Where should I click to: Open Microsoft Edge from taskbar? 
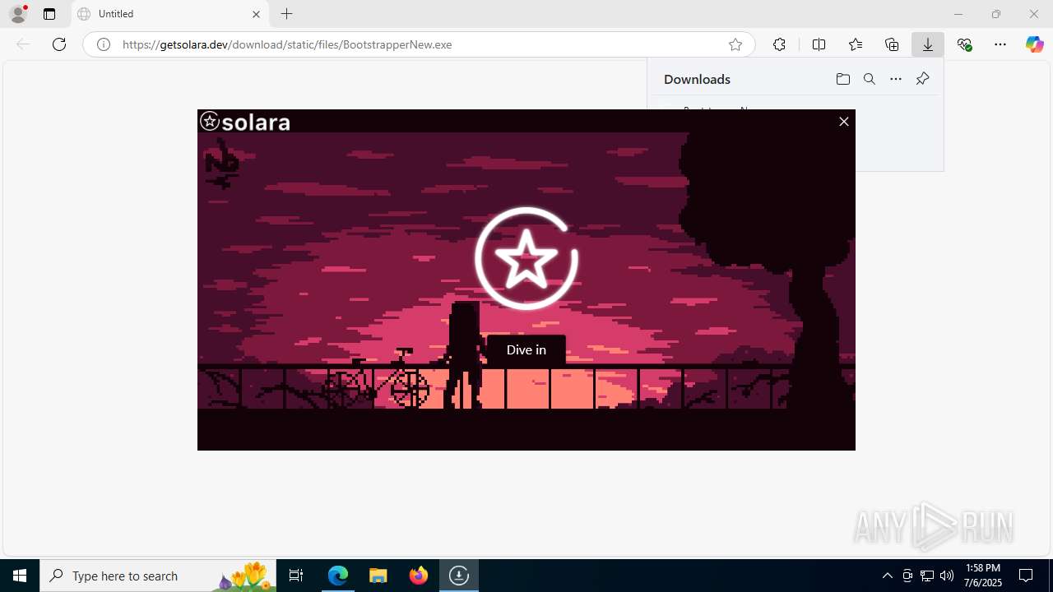(338, 576)
